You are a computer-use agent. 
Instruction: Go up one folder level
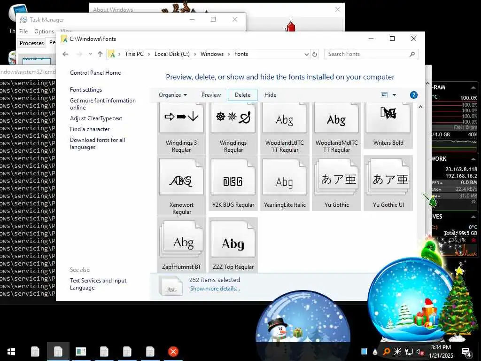(100, 54)
